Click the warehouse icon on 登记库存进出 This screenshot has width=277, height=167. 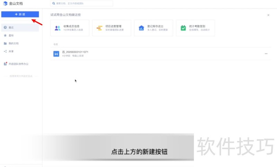[141, 28]
